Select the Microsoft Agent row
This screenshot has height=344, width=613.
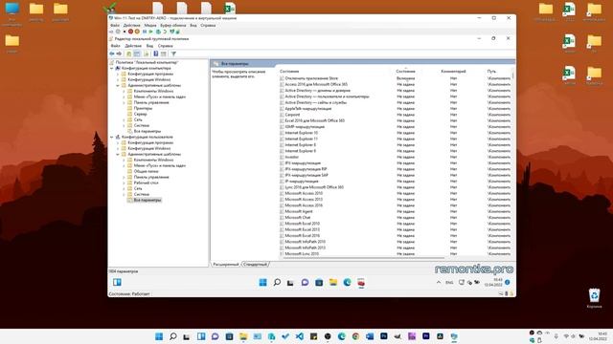(299, 211)
